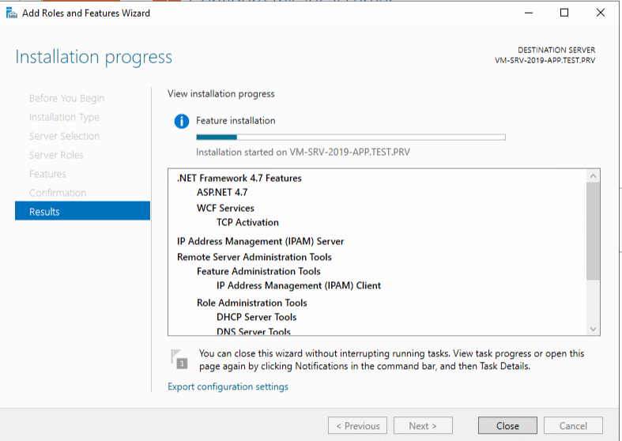The height and width of the screenshot is (441, 622).
Task: Click the wizard icon in title bar
Action: pyautogui.click(x=12, y=13)
